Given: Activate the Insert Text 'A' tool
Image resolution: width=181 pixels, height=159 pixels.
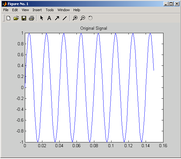Looking at the screenshot, I should tap(49, 18).
